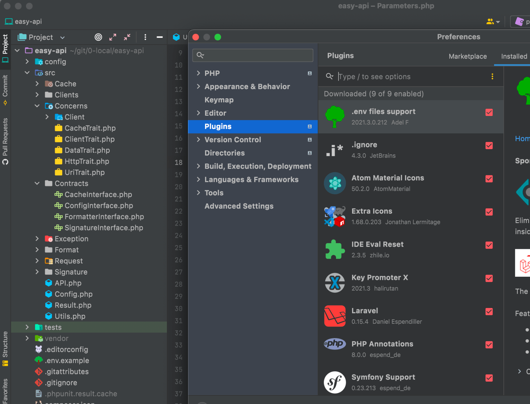Expand the Exception folder
This screenshot has height=404, width=530.
(x=37, y=238)
